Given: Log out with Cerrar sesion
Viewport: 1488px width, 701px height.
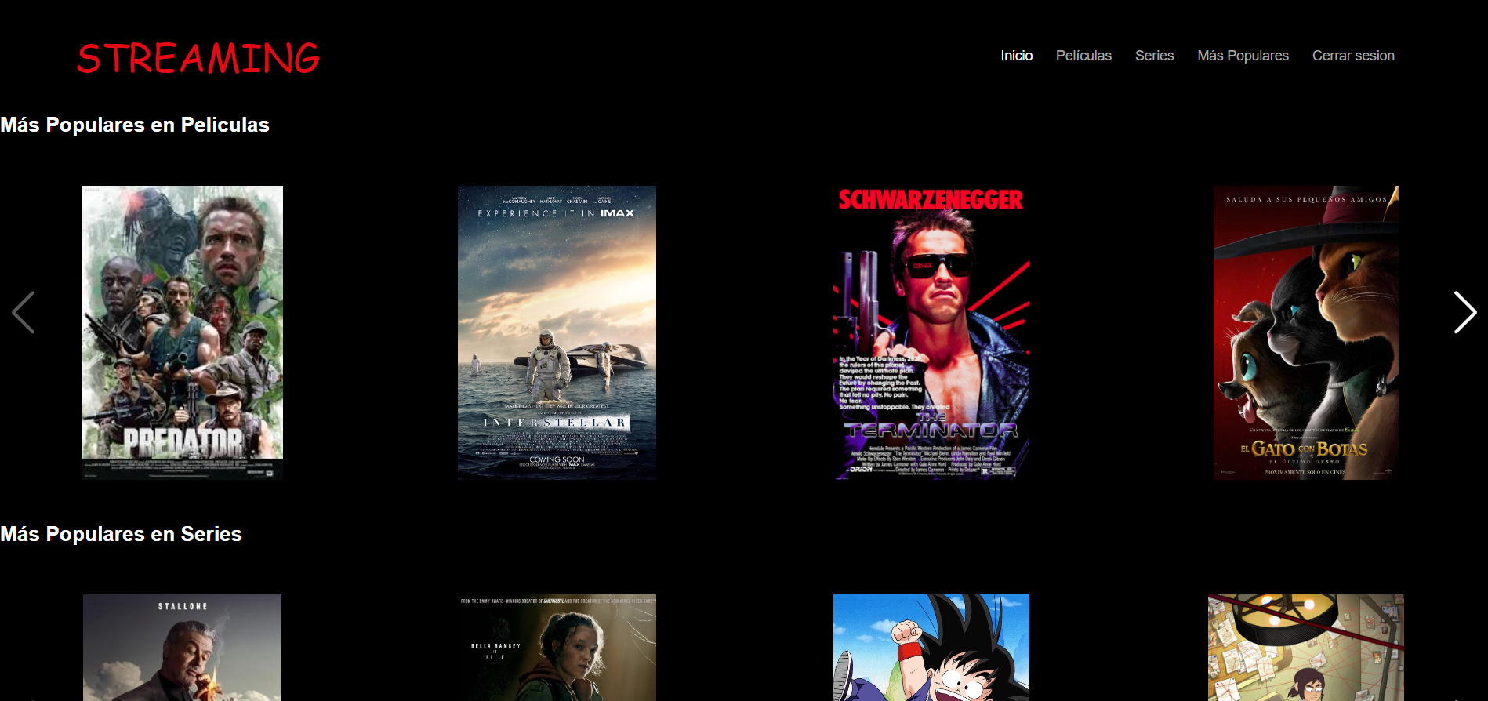Looking at the screenshot, I should click(x=1353, y=56).
